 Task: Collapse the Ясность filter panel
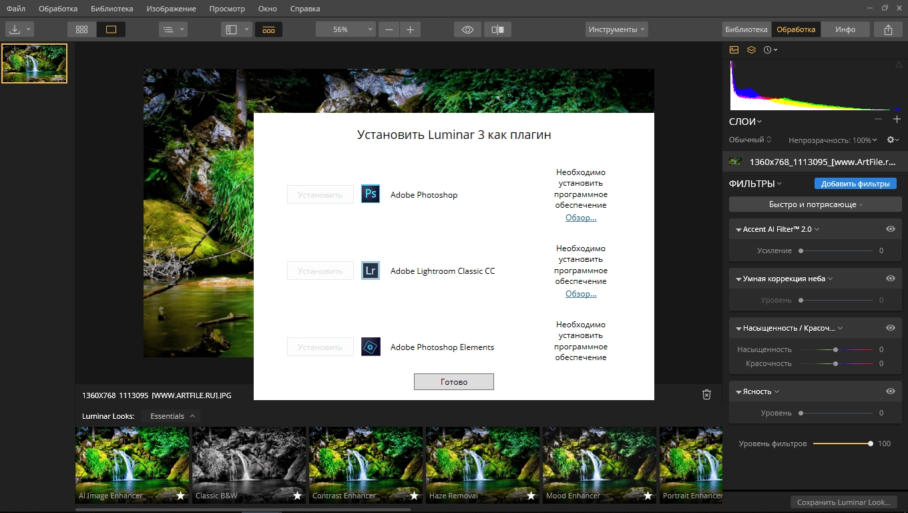(x=738, y=391)
